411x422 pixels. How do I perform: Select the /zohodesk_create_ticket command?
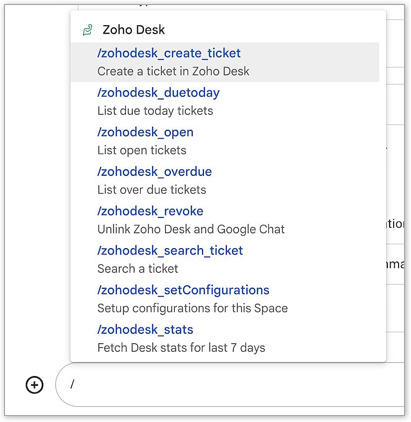tap(169, 53)
